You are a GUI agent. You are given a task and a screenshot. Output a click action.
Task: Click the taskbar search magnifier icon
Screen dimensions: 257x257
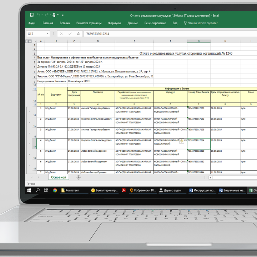pyautogui.click(x=38, y=191)
